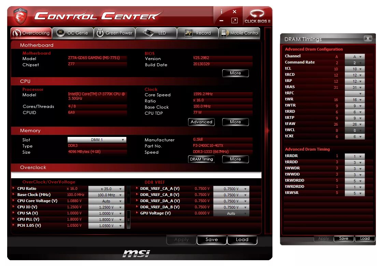Screen dimensions: 381x266
Task: Close the Control Center window
Action: coord(235,12)
